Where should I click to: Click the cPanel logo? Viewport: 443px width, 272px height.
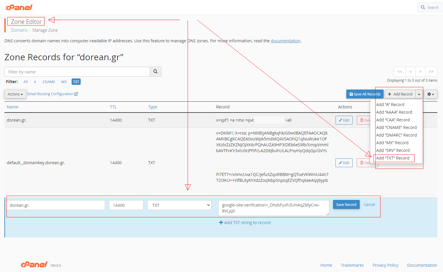(19, 7)
